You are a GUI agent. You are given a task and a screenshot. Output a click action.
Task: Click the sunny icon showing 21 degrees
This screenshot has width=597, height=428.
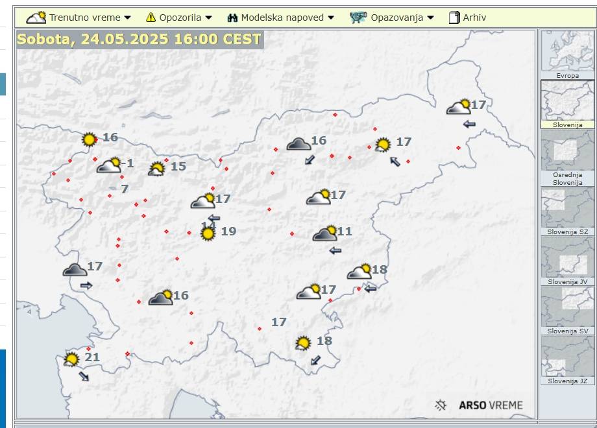(71, 359)
